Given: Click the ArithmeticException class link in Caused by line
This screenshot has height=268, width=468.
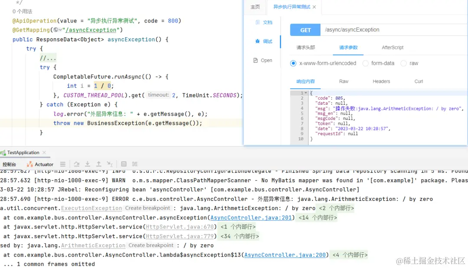Looking at the screenshot, I should tap(93, 245).
